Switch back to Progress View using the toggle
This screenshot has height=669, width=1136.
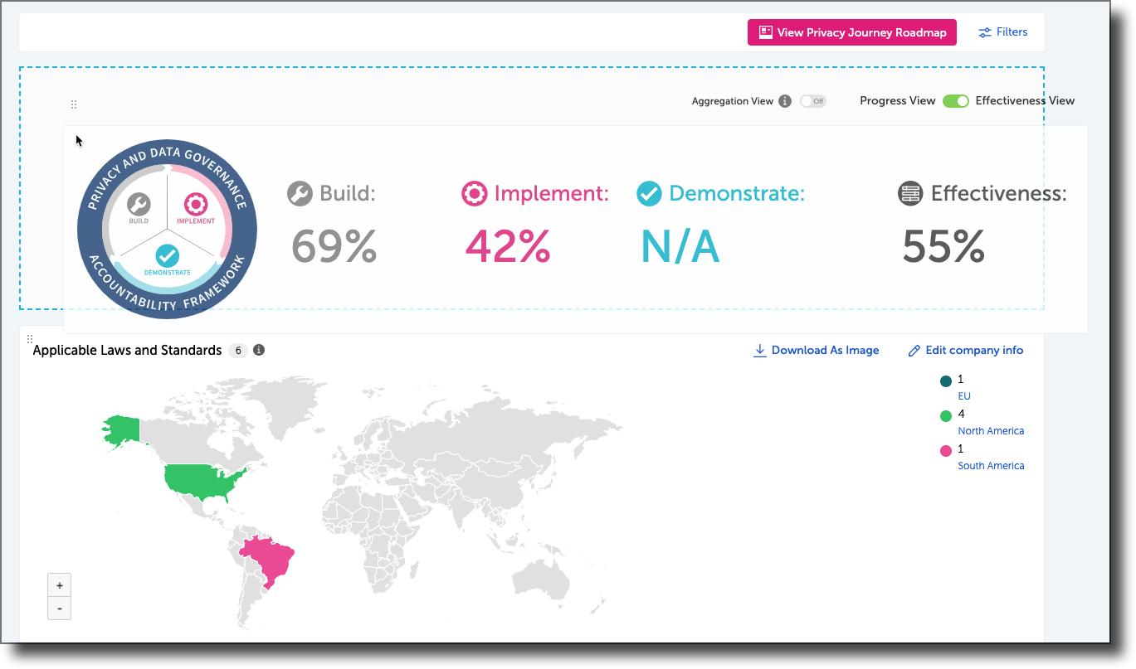tap(955, 100)
